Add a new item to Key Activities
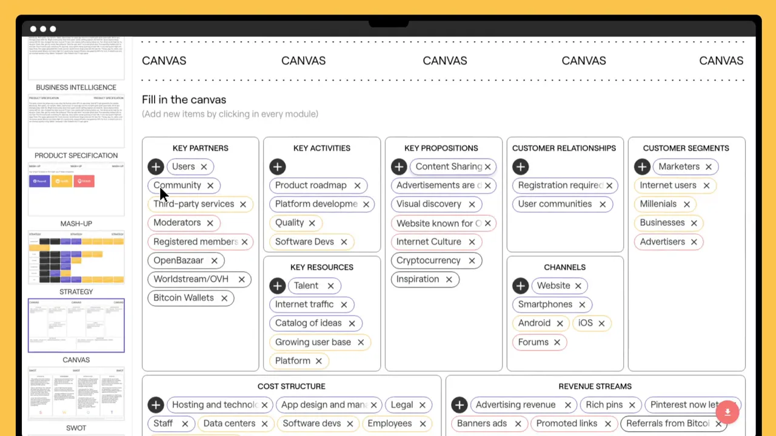The width and height of the screenshot is (776, 436). pos(277,167)
